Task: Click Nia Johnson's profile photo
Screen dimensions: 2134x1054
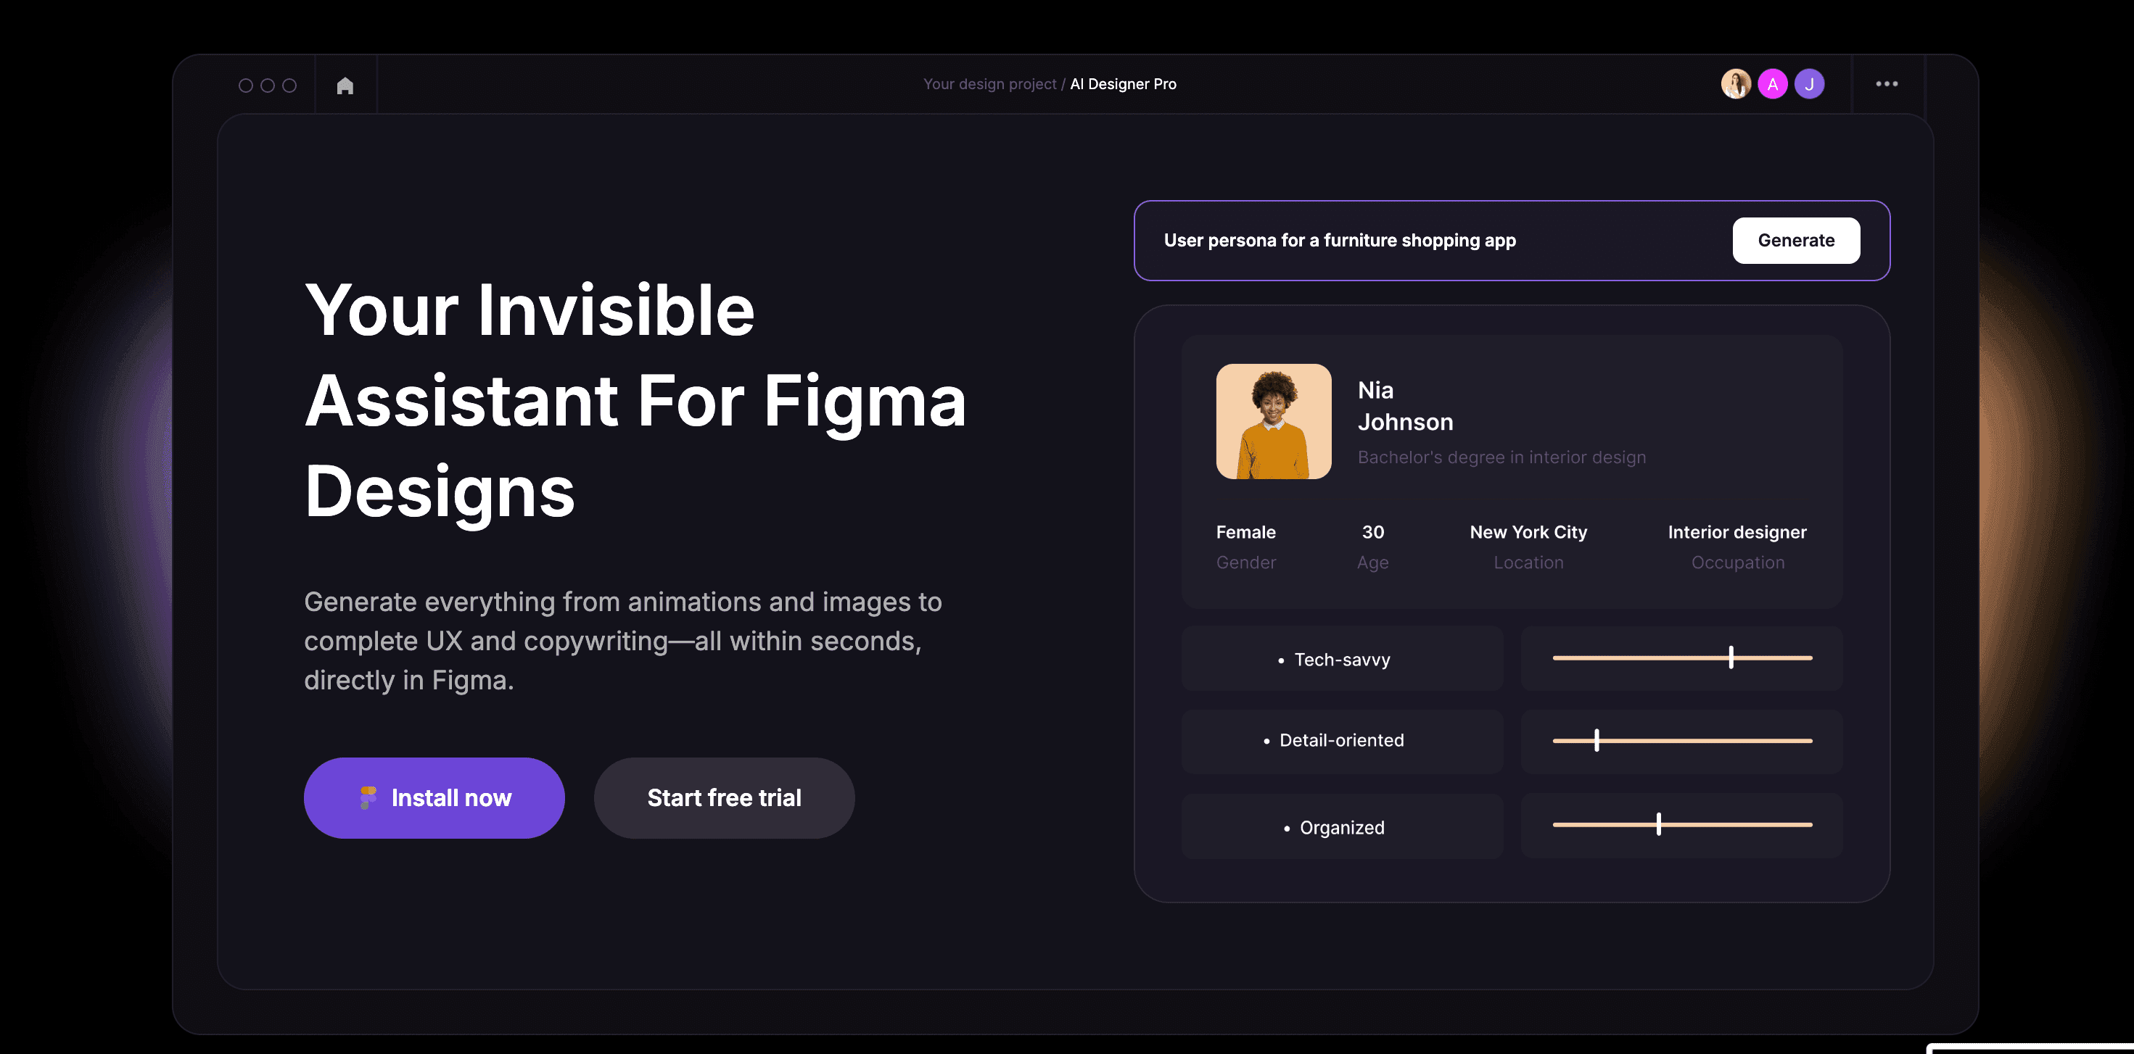Action: pos(1273,421)
